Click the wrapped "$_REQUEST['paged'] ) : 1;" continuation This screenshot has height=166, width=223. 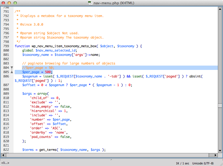[x=38, y=81]
